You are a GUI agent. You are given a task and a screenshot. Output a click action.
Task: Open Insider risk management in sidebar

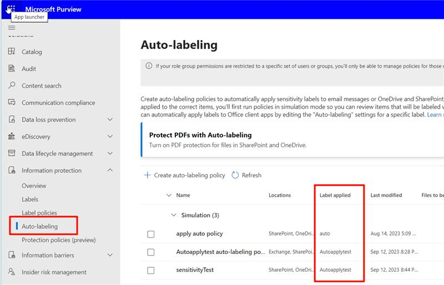click(x=54, y=272)
